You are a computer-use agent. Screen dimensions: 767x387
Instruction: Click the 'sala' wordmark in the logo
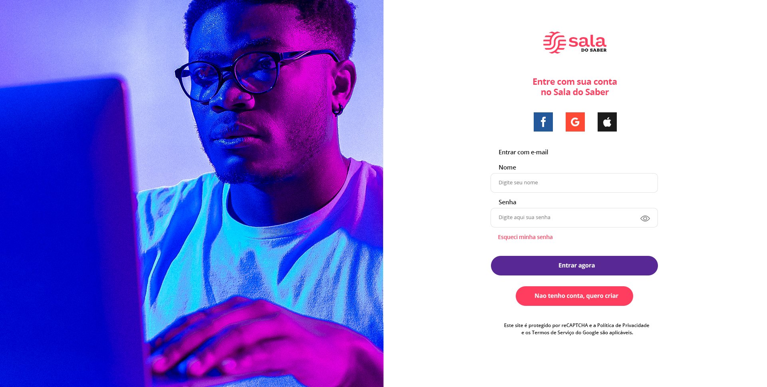click(587, 41)
